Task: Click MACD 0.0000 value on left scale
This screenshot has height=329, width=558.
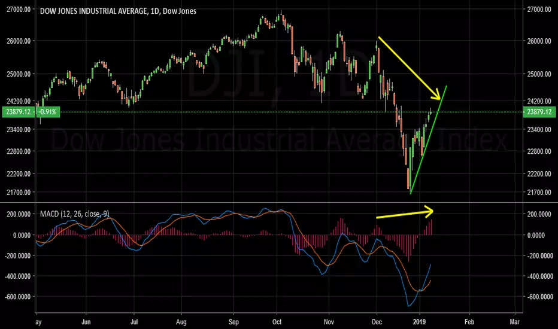Action: [x=22, y=235]
